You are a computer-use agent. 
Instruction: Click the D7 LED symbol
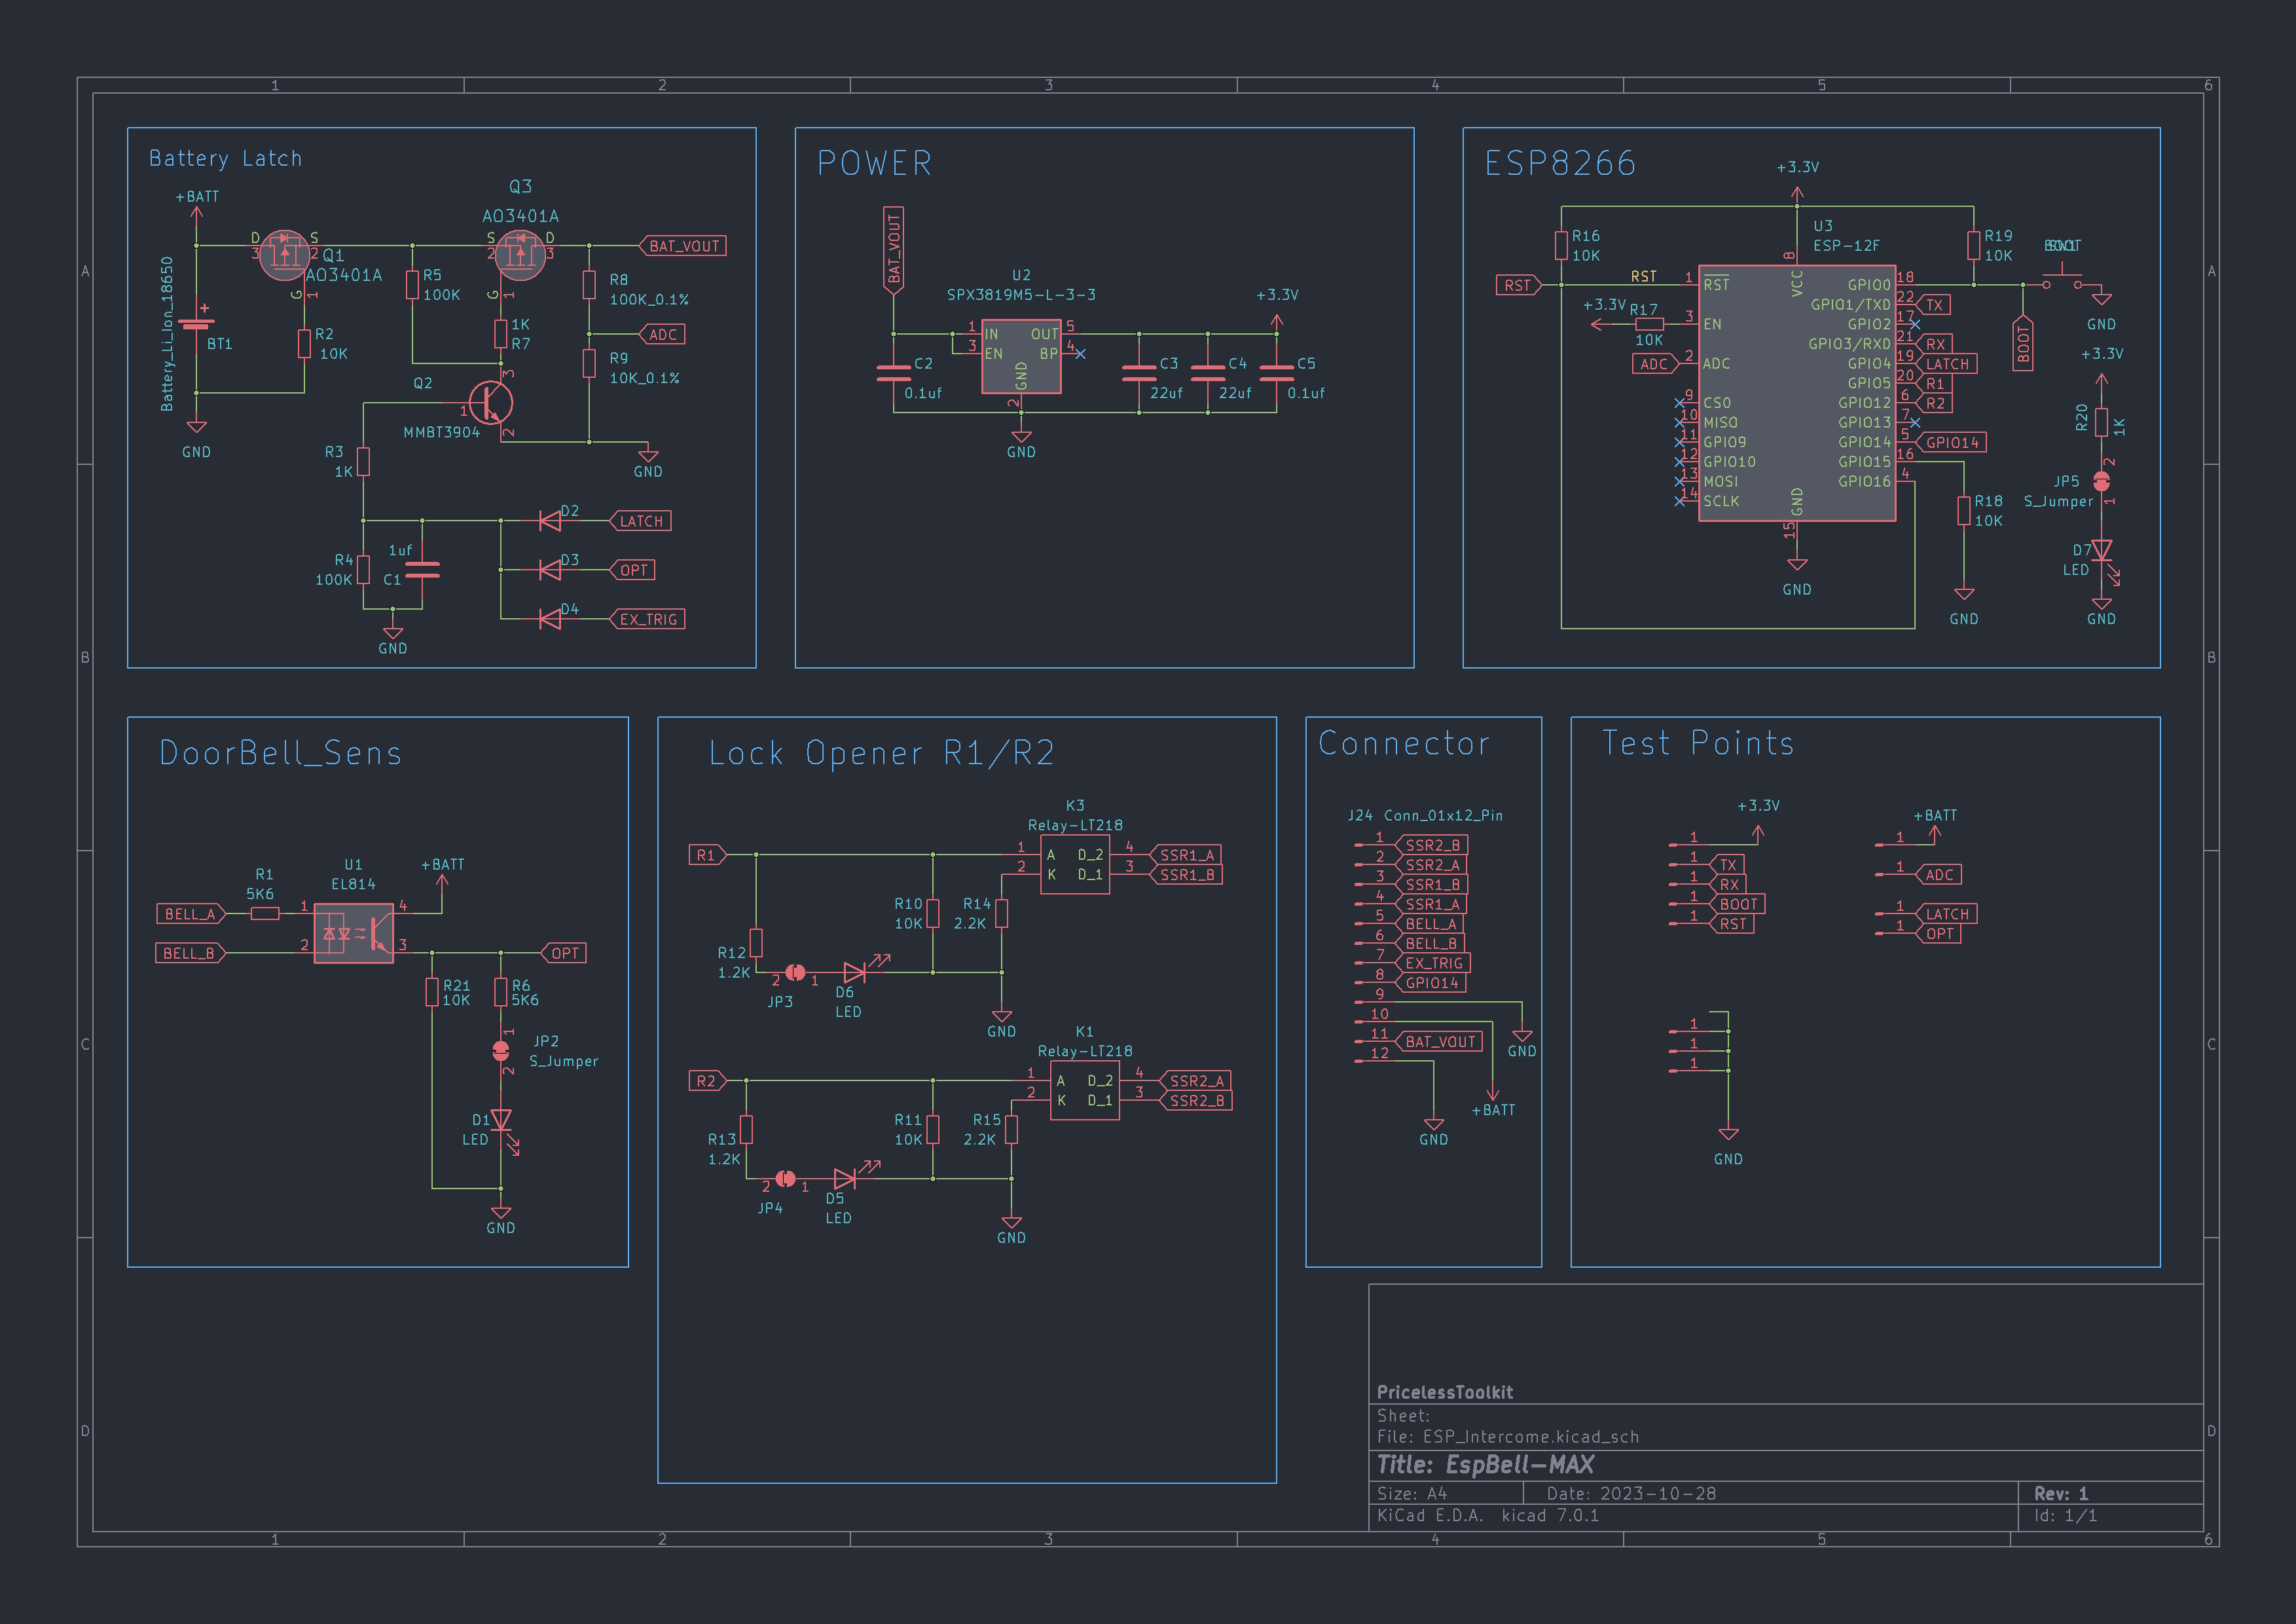(x=2101, y=551)
